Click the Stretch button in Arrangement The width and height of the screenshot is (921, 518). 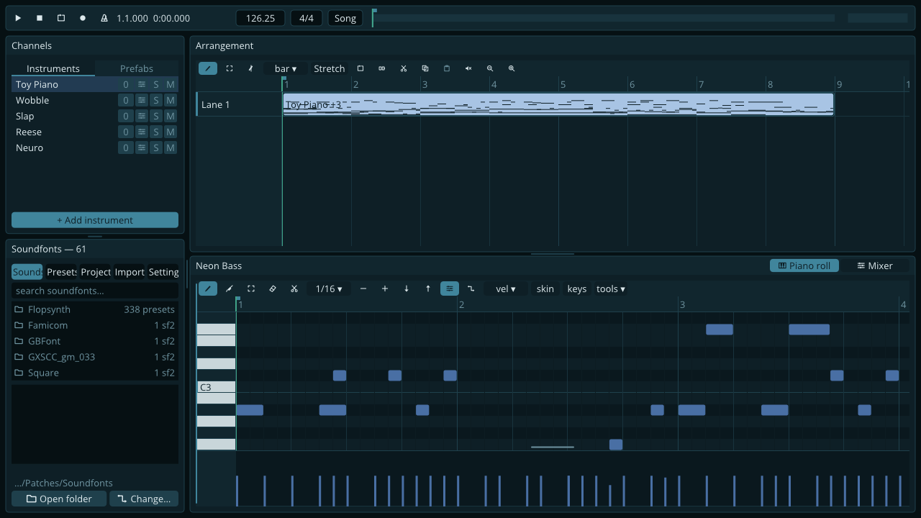330,68
